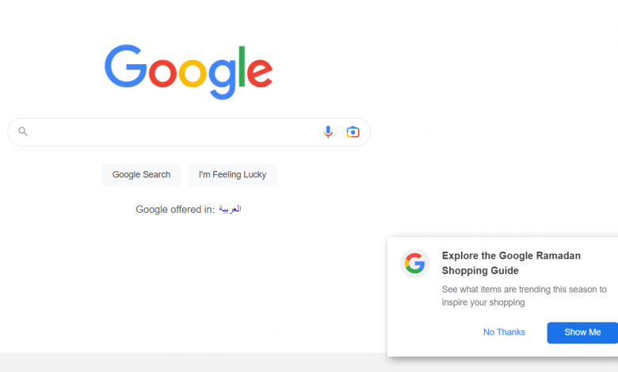The width and height of the screenshot is (618, 372).
Task: Dismiss the popup with No Thanks
Action: (x=504, y=332)
